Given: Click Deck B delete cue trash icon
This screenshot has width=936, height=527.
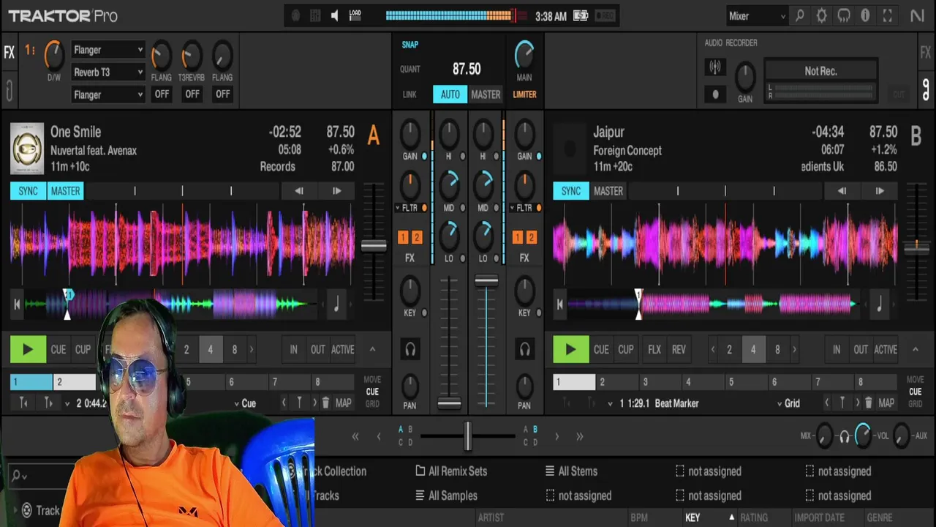Looking at the screenshot, I should point(868,403).
